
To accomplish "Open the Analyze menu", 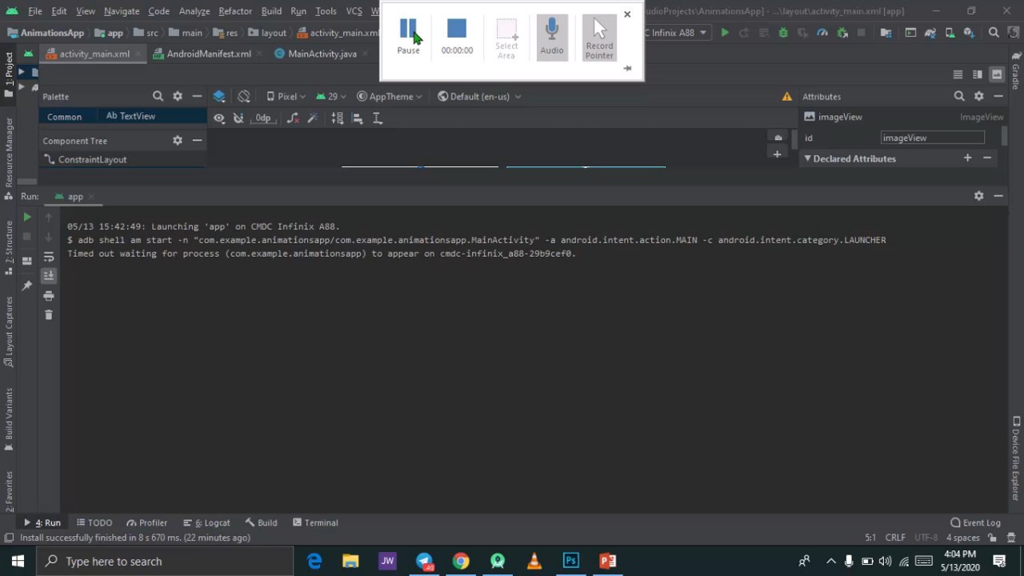I will (x=194, y=11).
